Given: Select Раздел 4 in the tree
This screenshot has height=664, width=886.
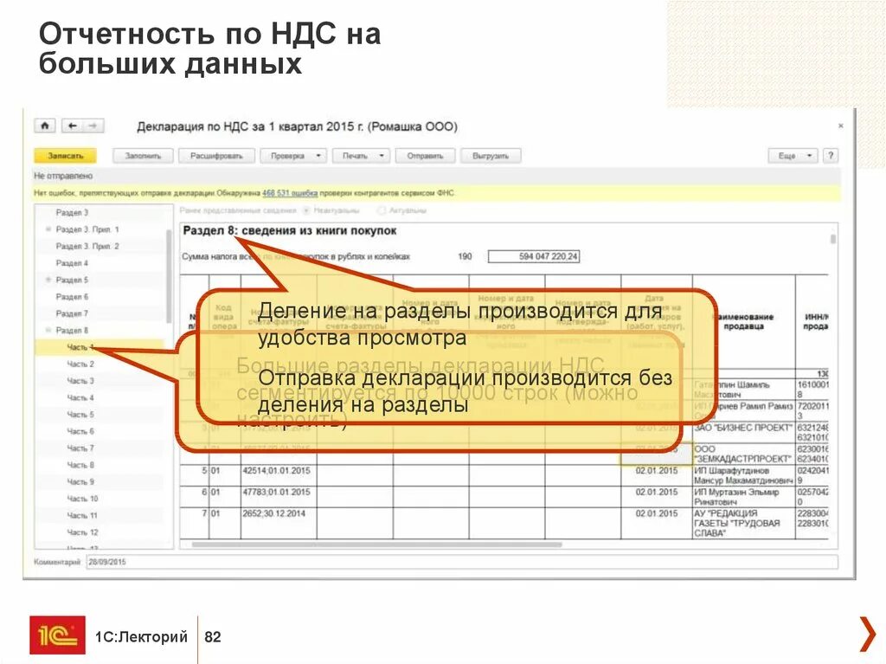Looking at the screenshot, I should (x=72, y=262).
